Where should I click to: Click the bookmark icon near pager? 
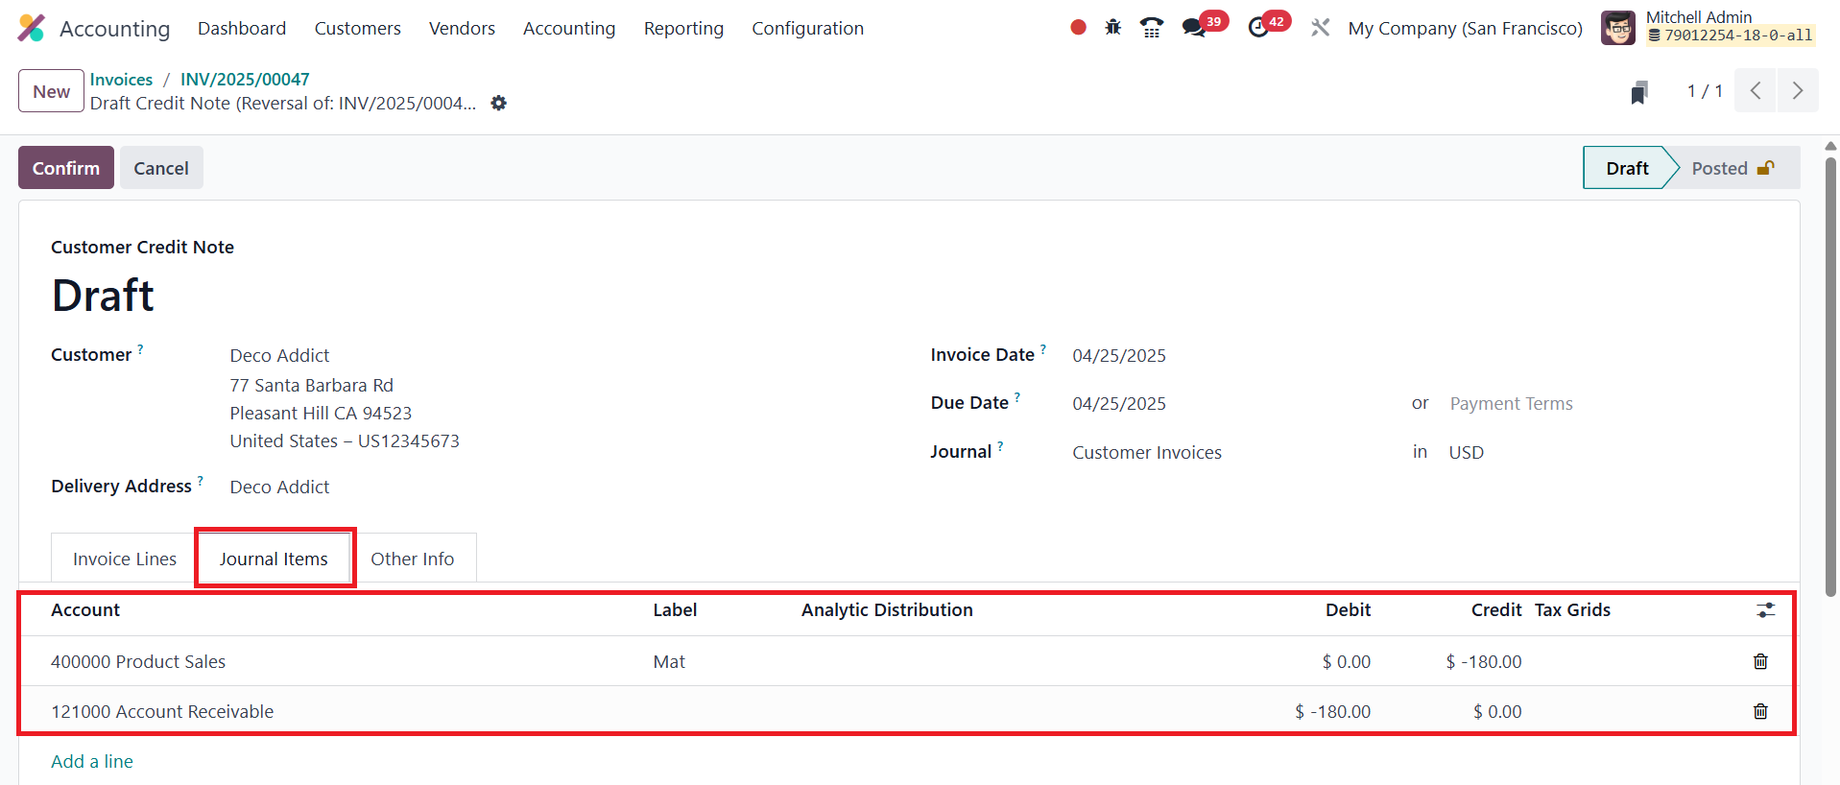click(x=1639, y=92)
